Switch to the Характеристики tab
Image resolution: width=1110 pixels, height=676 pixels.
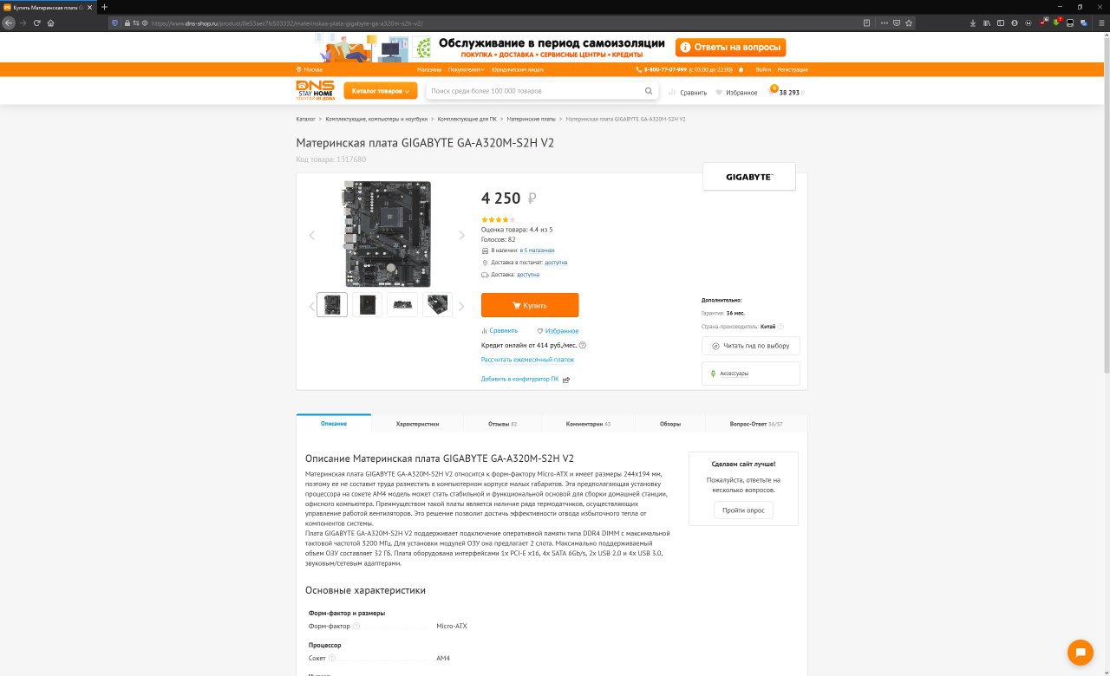(417, 424)
